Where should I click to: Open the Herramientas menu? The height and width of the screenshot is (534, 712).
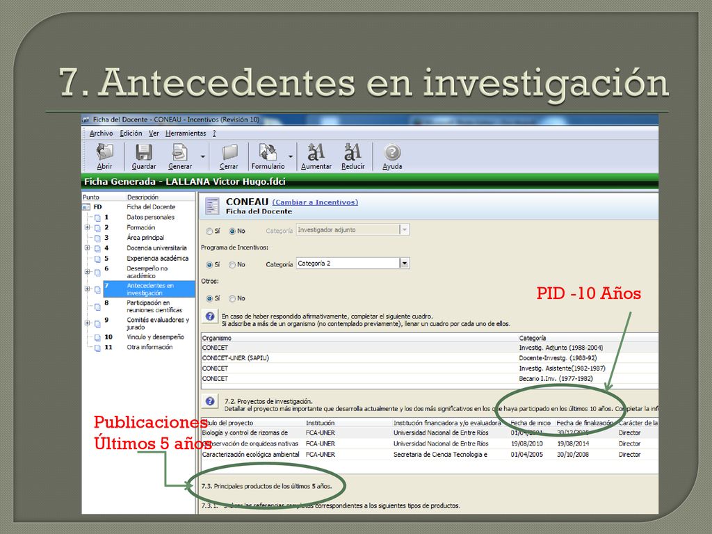[x=186, y=133]
